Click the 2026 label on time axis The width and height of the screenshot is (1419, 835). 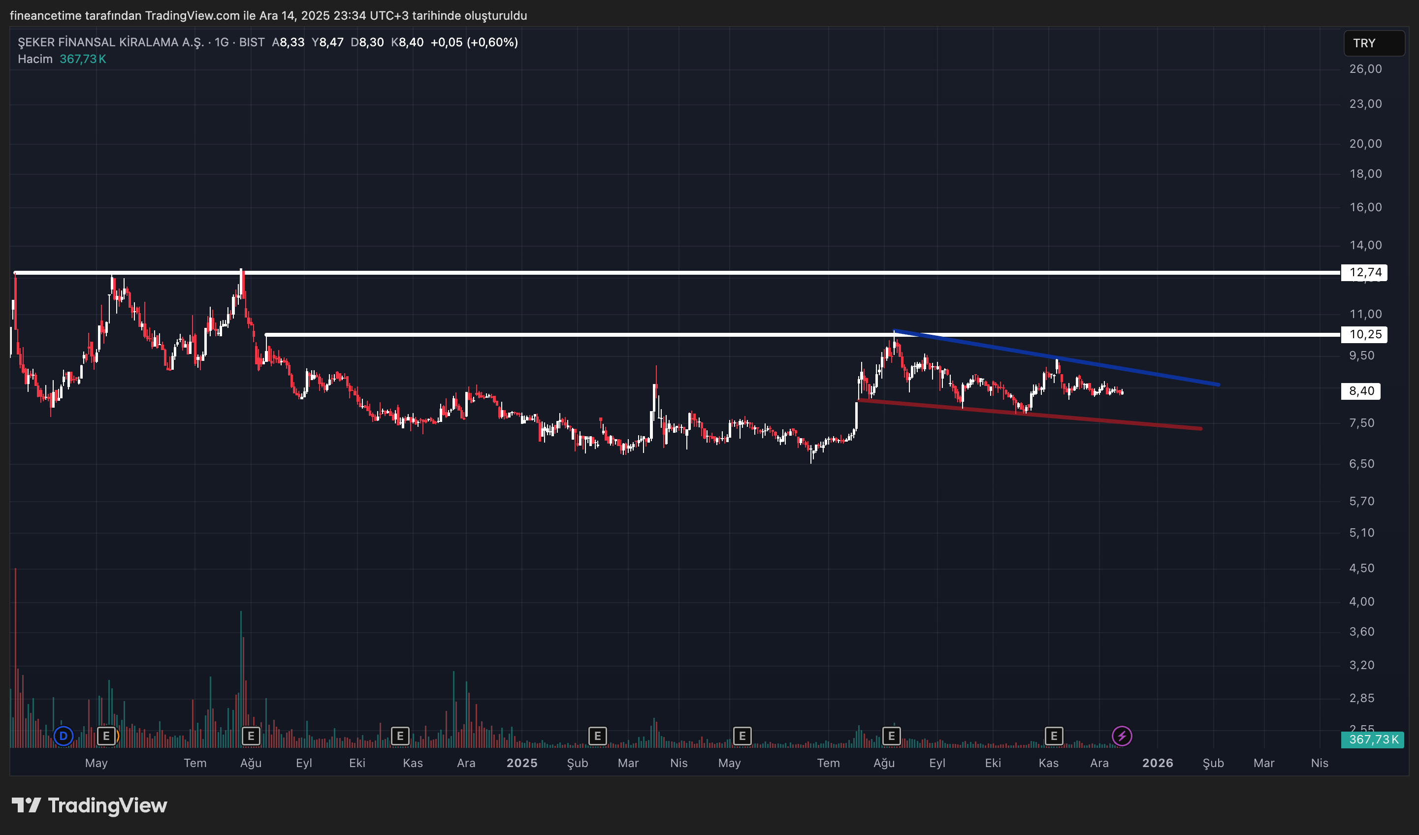tap(1157, 763)
